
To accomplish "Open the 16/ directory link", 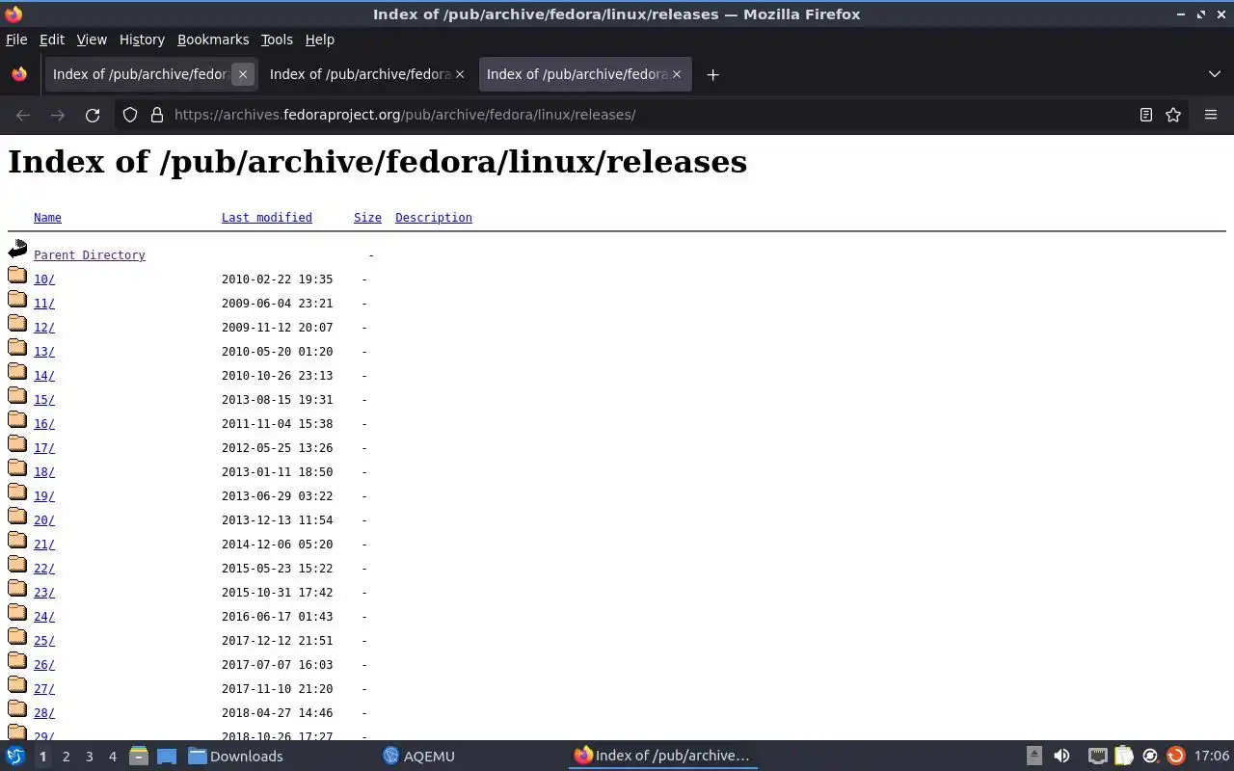I will click(44, 424).
